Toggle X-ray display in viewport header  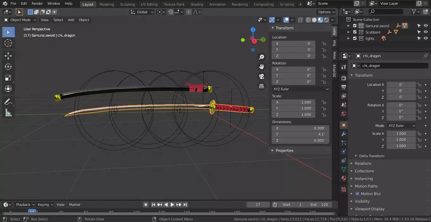tap(300, 20)
